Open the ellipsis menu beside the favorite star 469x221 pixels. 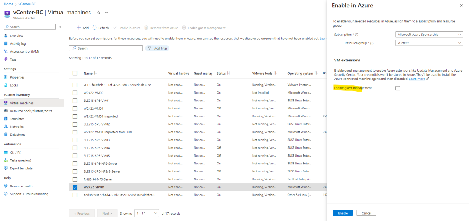point(106,12)
